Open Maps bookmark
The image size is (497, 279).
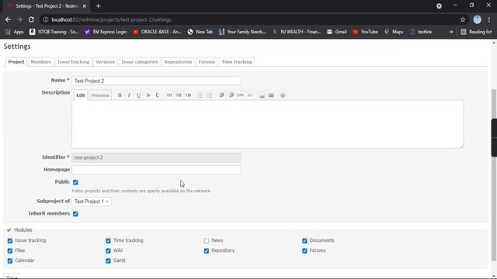[394, 32]
